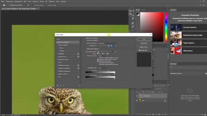This screenshot has width=207, height=116.
Task: Click the plus icon beside Тінь
Action: point(78,77)
